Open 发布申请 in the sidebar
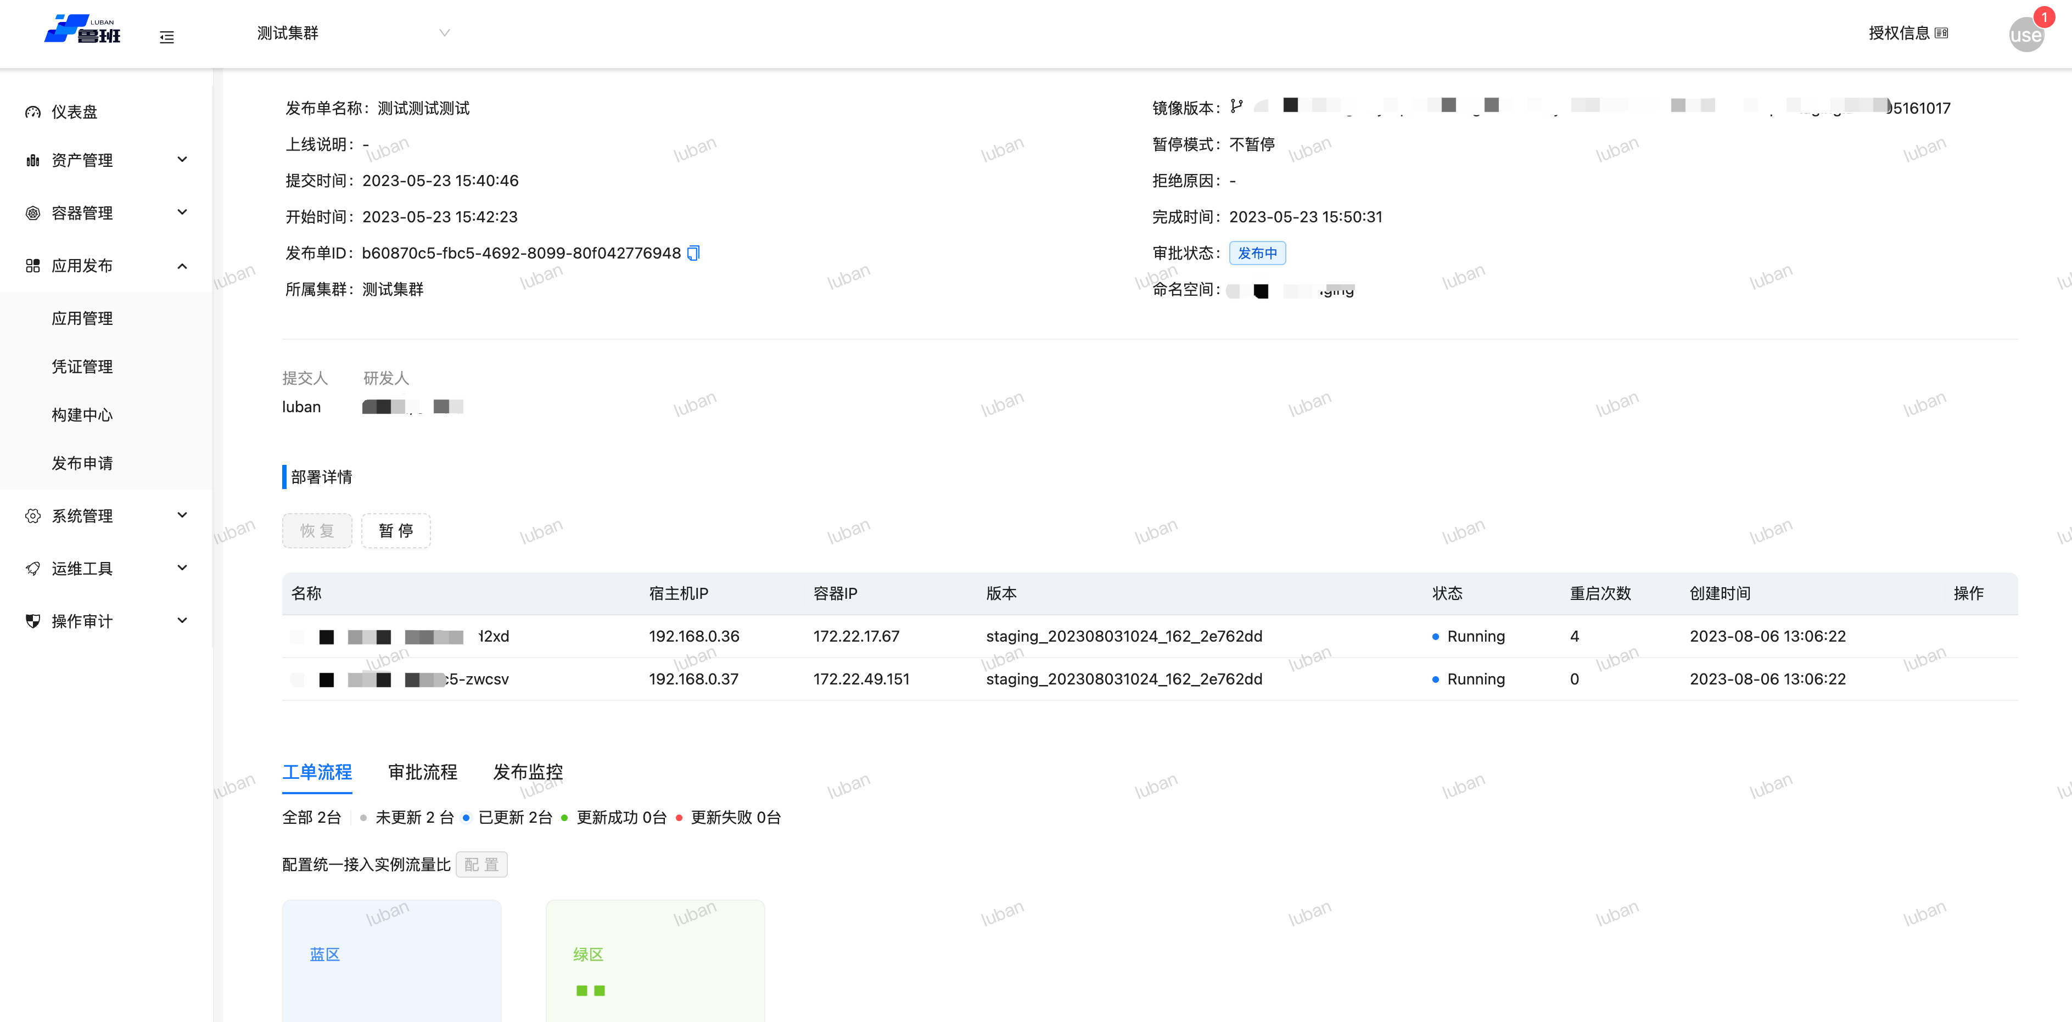Viewport: 2072px width, 1022px height. (x=82, y=463)
